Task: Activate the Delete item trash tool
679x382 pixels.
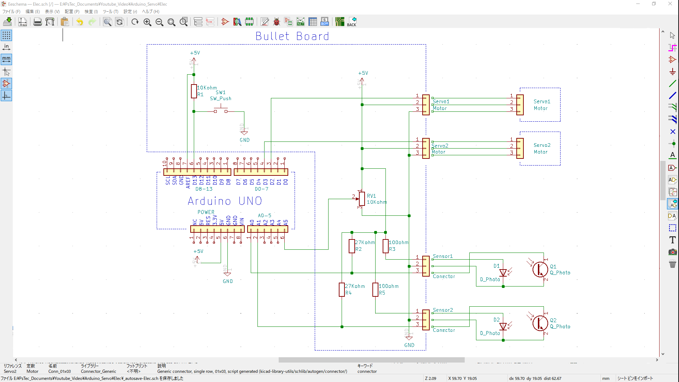Action: pos(672,264)
